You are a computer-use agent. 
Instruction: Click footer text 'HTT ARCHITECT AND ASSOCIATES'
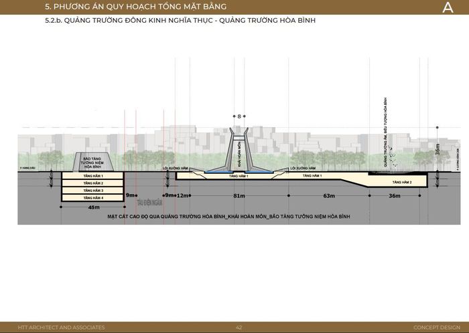pos(62,328)
